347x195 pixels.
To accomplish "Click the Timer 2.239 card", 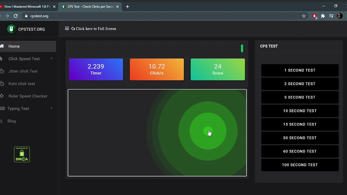I will (x=96, y=69).
